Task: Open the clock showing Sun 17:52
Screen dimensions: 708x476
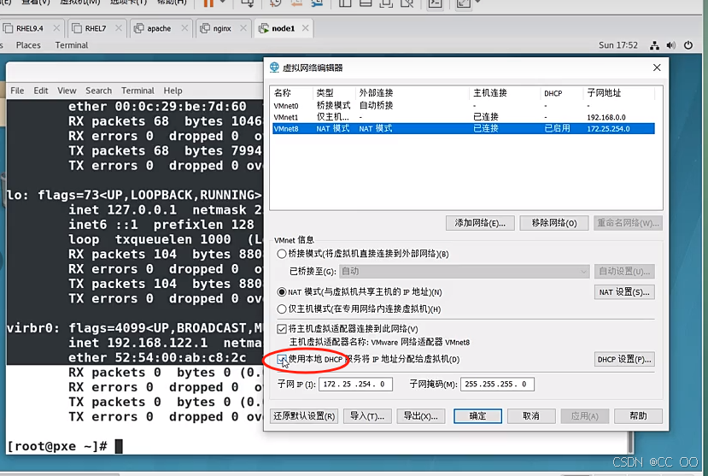Action: pos(618,45)
